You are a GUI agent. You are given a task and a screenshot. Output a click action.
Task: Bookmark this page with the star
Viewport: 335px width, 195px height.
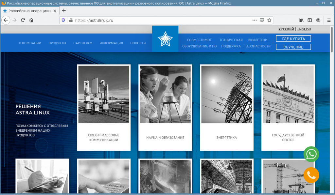pos(269,20)
